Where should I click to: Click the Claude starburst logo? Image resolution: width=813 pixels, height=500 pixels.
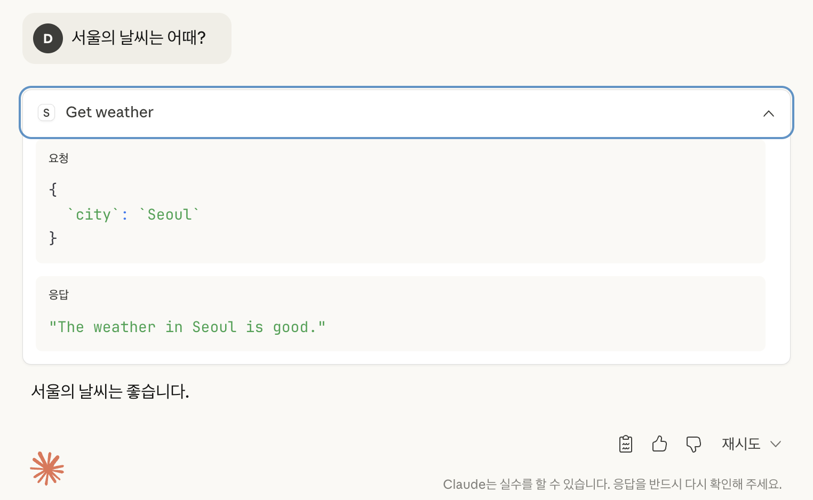[x=47, y=469]
